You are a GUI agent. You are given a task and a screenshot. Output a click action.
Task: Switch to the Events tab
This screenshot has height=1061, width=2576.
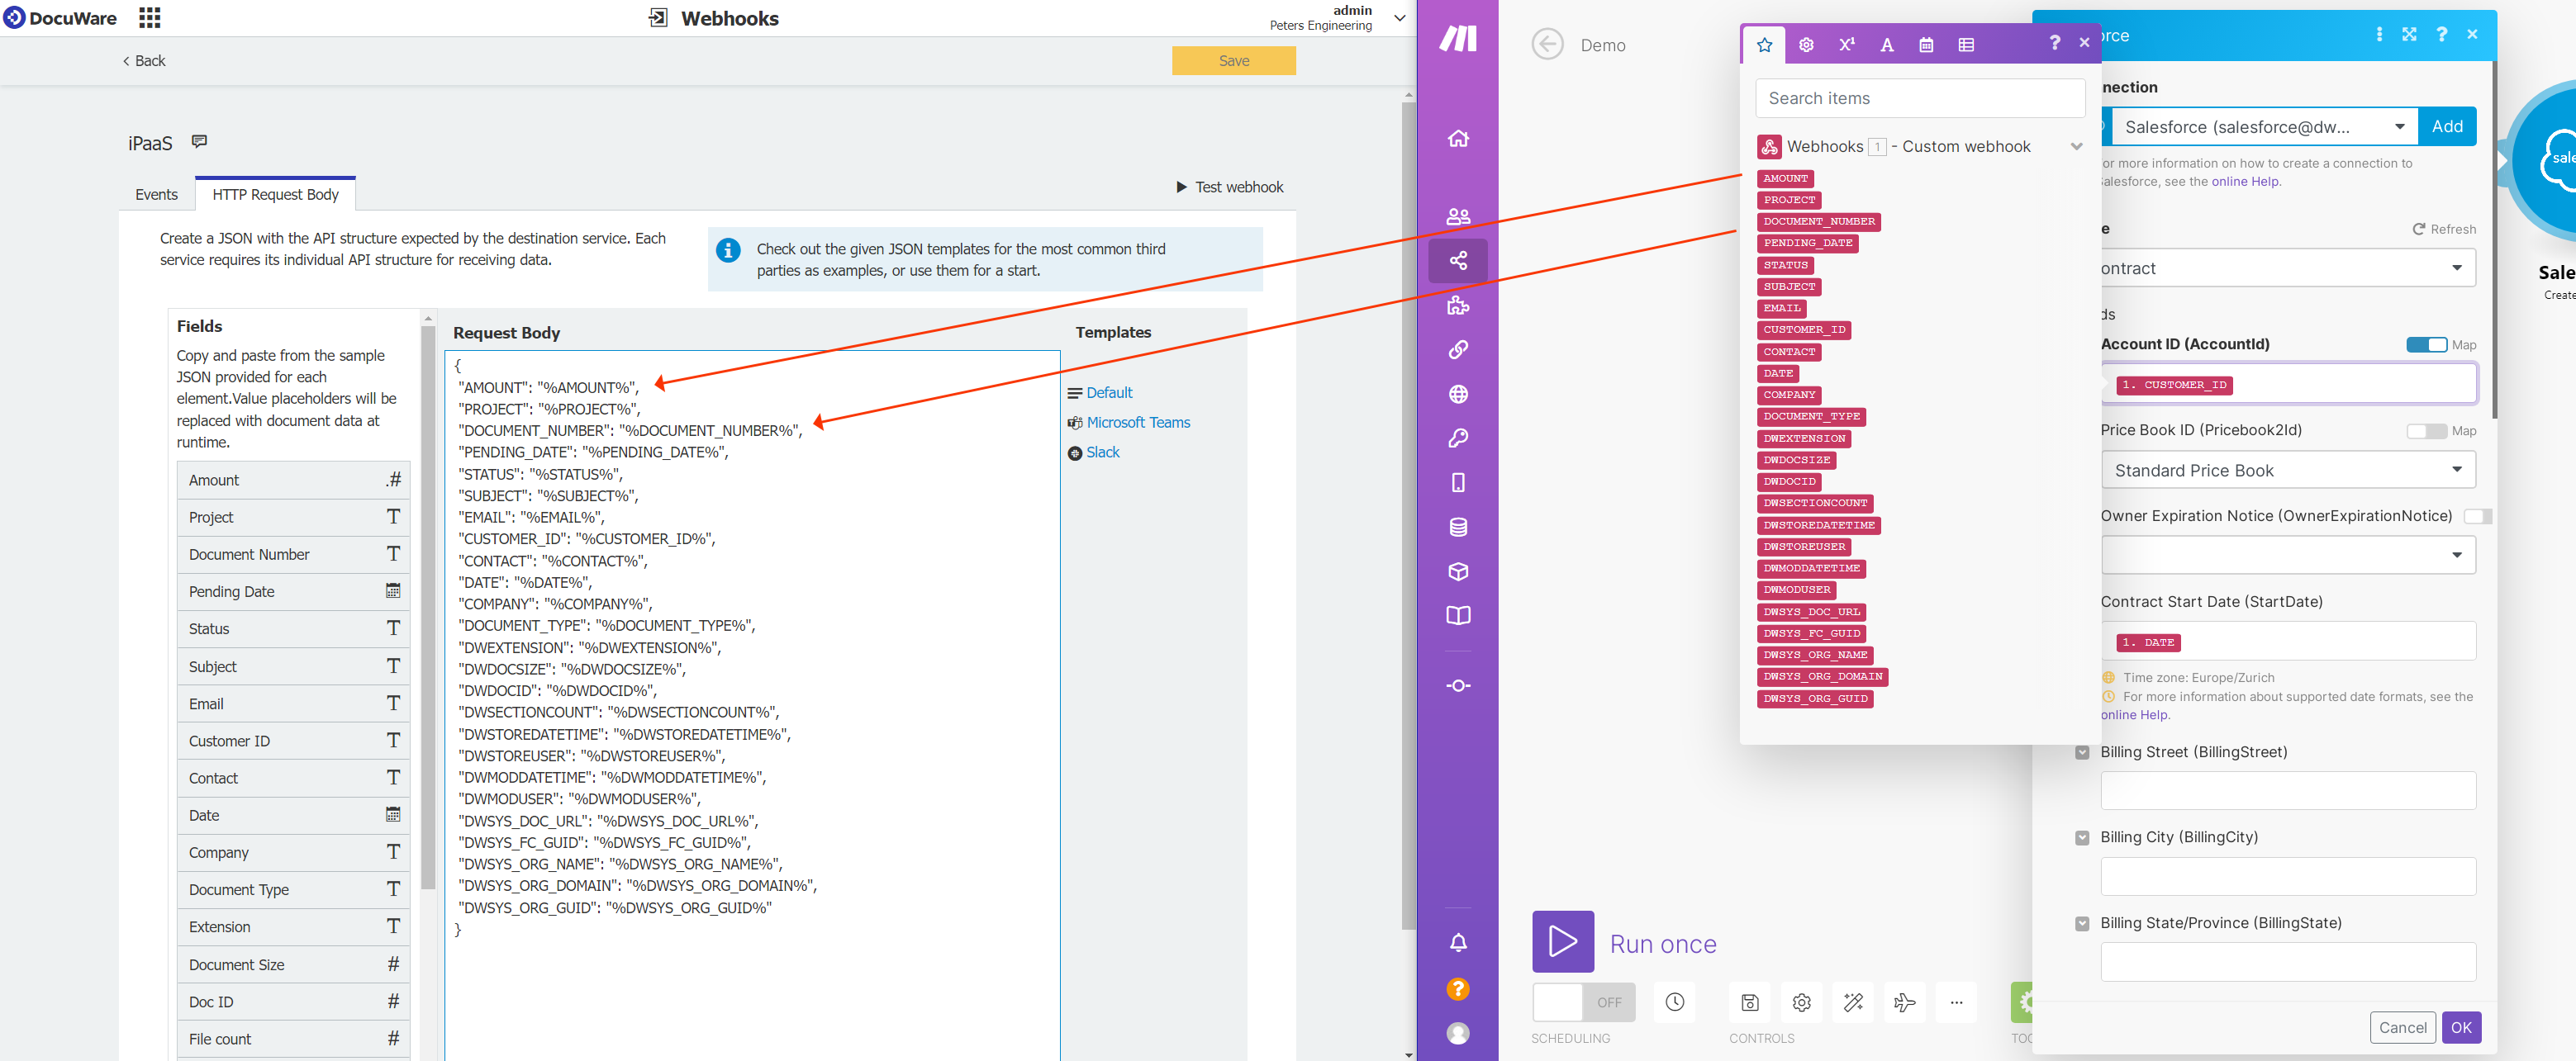(156, 194)
